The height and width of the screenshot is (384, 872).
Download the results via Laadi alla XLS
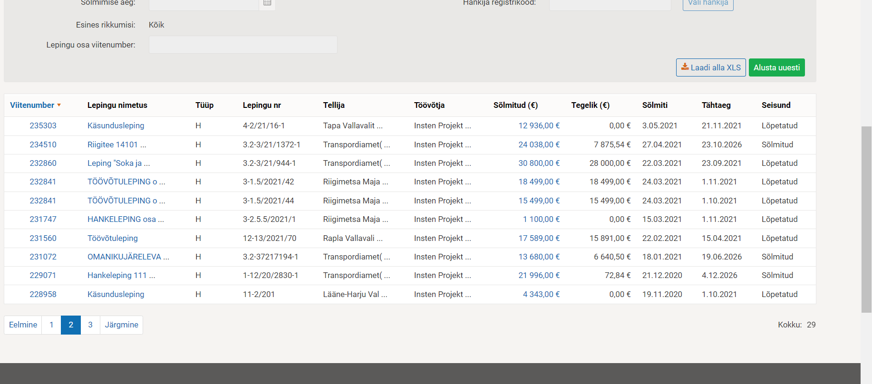[x=711, y=67]
